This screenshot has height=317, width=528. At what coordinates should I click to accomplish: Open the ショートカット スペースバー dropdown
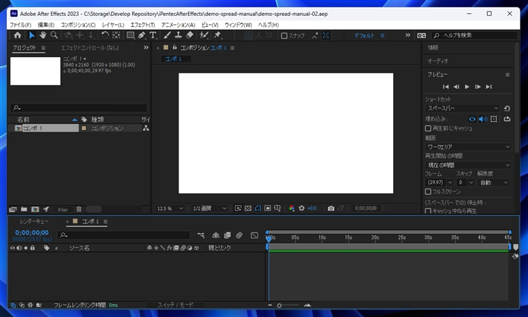[463, 108]
